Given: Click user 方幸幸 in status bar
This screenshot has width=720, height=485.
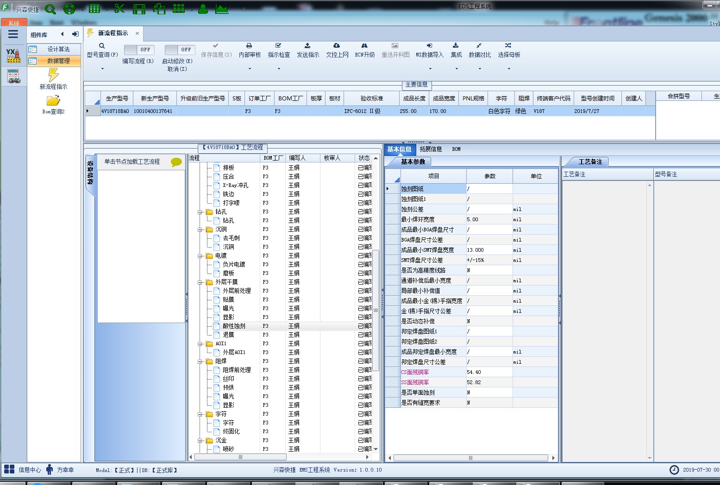Looking at the screenshot, I should point(60,470).
